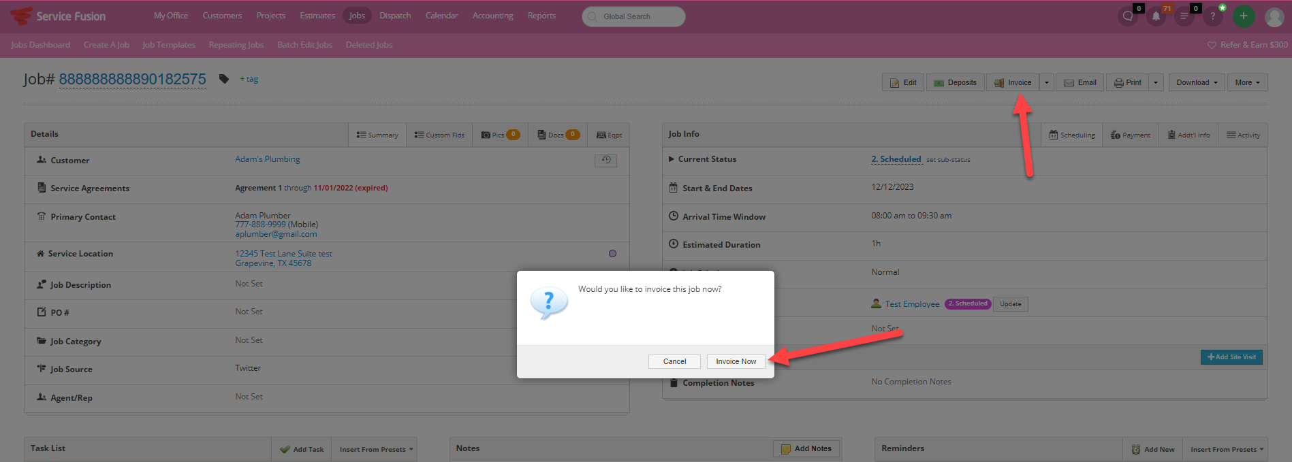Open the Adam's Plumbing customer link
The height and width of the screenshot is (462, 1292).
268,159
